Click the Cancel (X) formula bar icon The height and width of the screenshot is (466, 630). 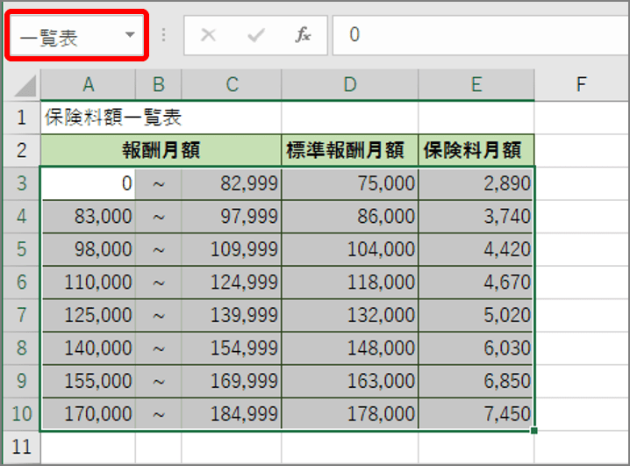208,35
